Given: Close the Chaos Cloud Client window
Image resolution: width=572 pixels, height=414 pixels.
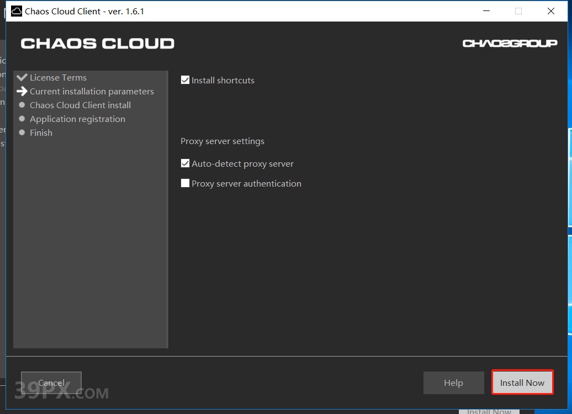Looking at the screenshot, I should 551,11.
